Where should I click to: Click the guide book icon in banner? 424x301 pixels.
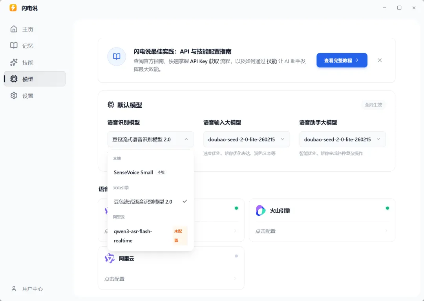point(117,56)
